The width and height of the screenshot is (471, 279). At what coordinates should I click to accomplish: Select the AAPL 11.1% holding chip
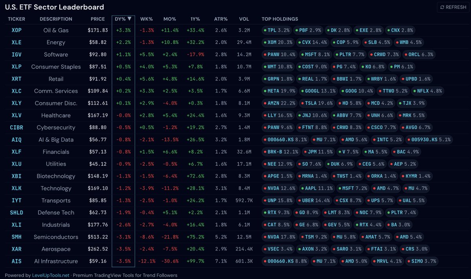[317, 188]
